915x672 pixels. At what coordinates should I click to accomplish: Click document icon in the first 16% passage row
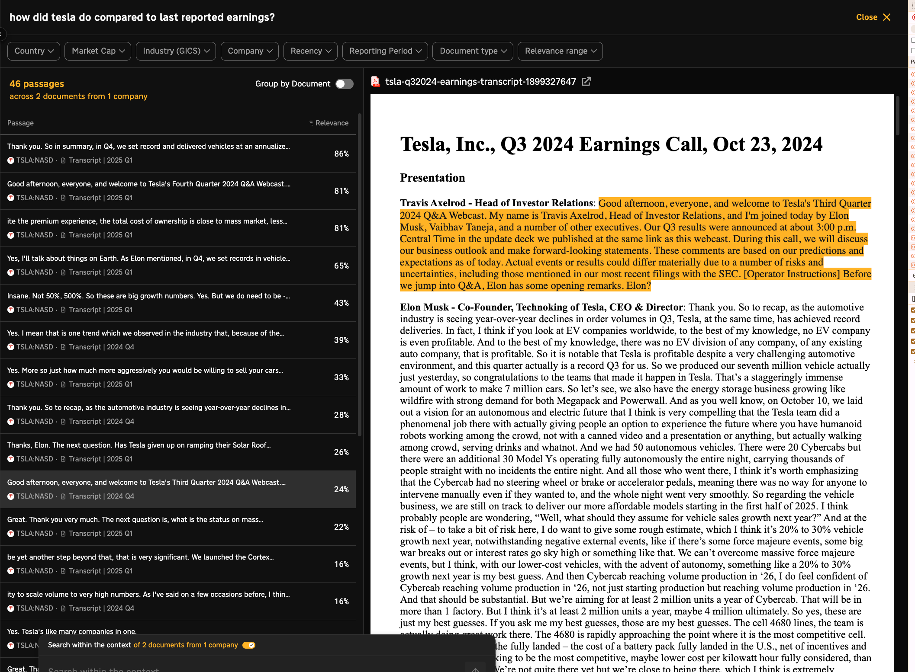(x=63, y=571)
